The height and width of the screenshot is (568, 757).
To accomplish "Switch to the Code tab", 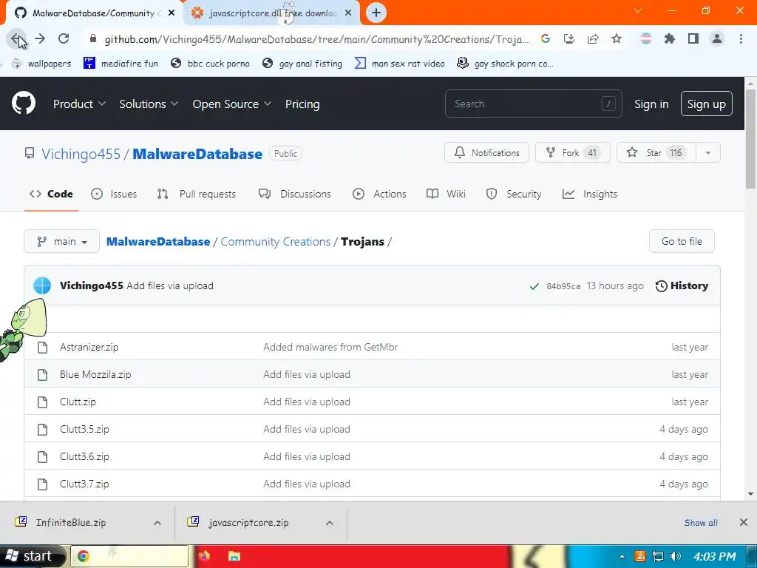I will tap(51, 195).
